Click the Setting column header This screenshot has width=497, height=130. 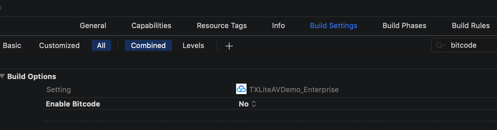coord(59,89)
